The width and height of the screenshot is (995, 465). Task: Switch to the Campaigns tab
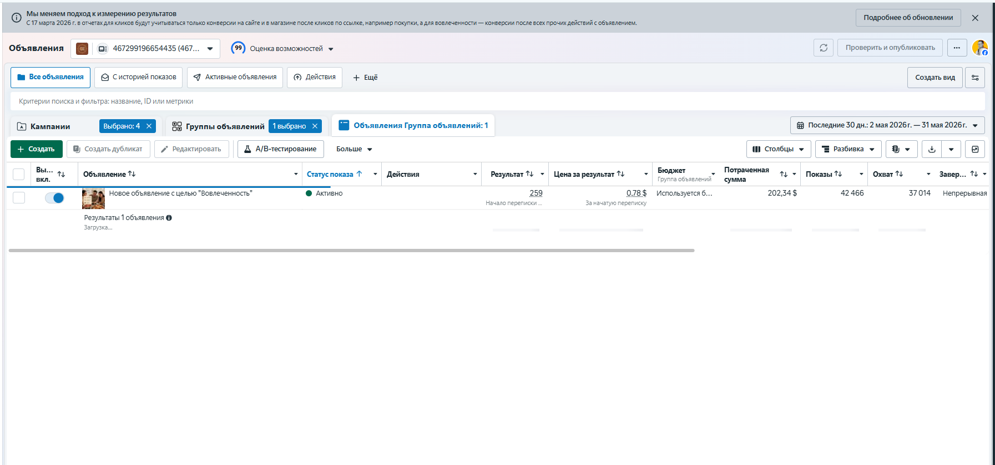point(50,126)
